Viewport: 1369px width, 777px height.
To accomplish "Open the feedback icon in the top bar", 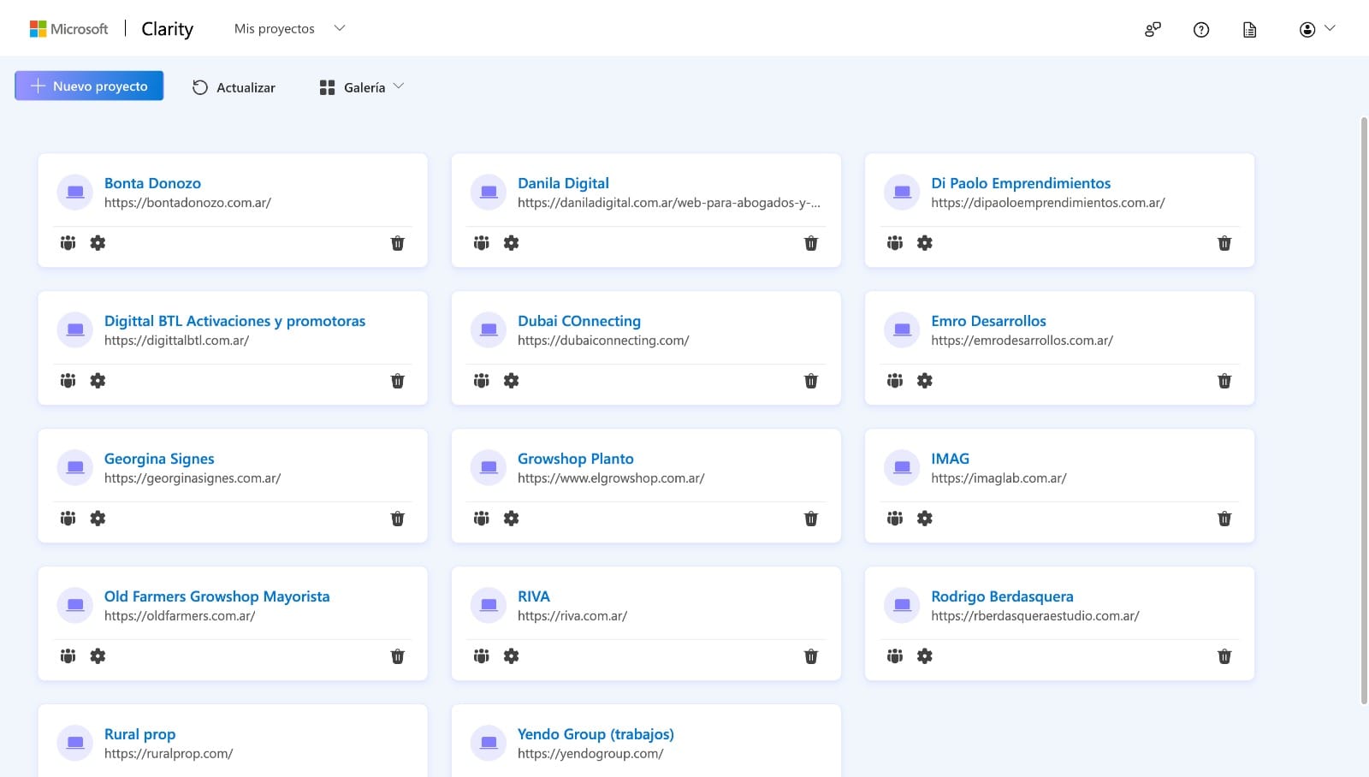I will click(x=1153, y=29).
